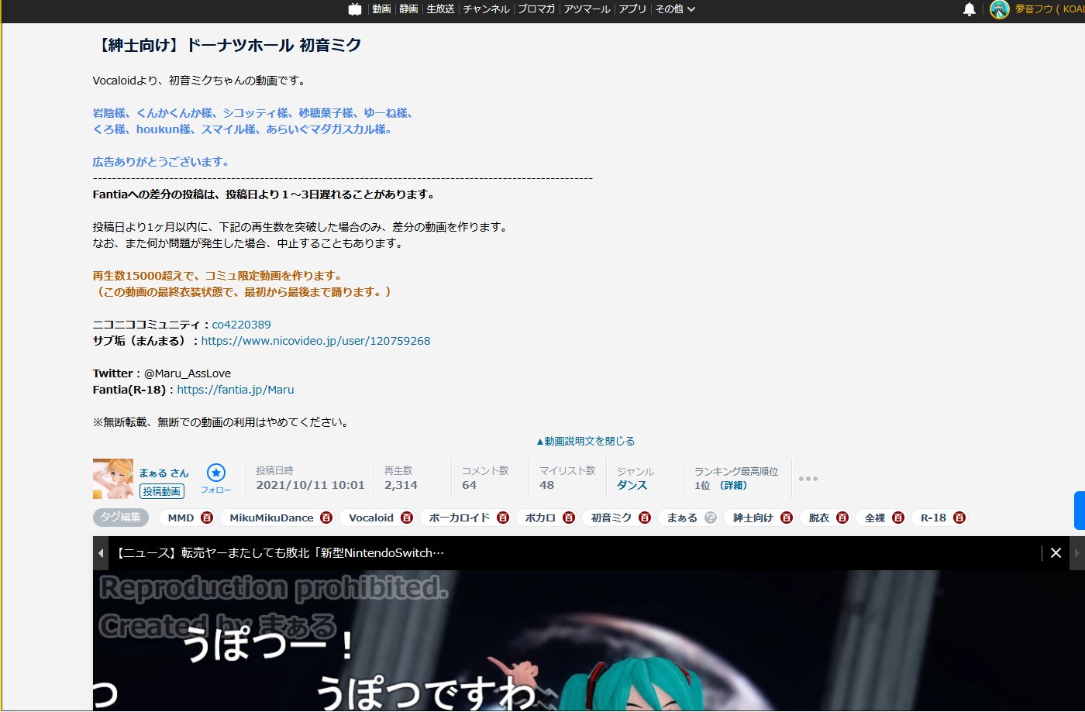Select the MikuMikuDance tag

coord(271,518)
